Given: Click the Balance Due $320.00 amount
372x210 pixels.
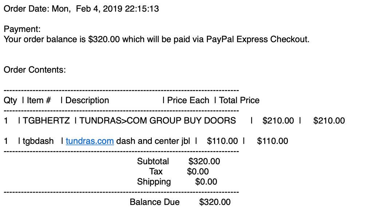Looking at the screenshot, I should coord(215,202).
